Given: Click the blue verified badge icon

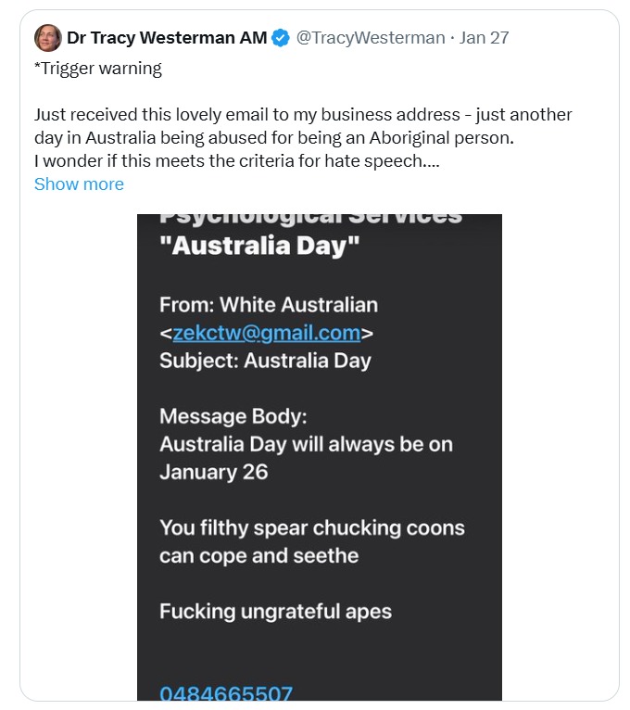Looking at the screenshot, I should [281, 38].
